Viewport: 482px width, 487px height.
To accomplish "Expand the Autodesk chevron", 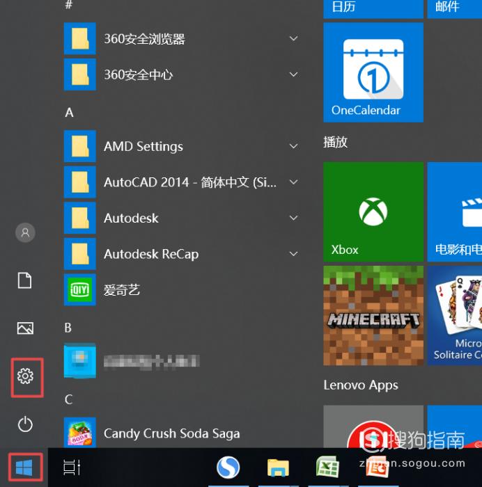I will pos(293,218).
